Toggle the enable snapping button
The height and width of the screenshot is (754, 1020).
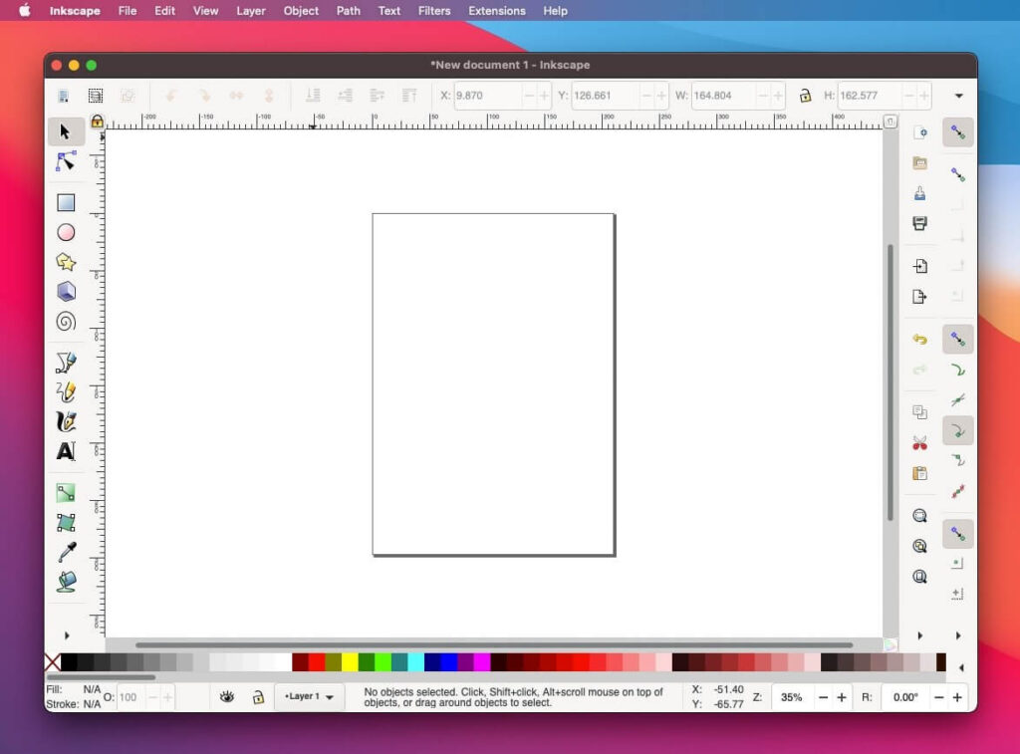[958, 132]
